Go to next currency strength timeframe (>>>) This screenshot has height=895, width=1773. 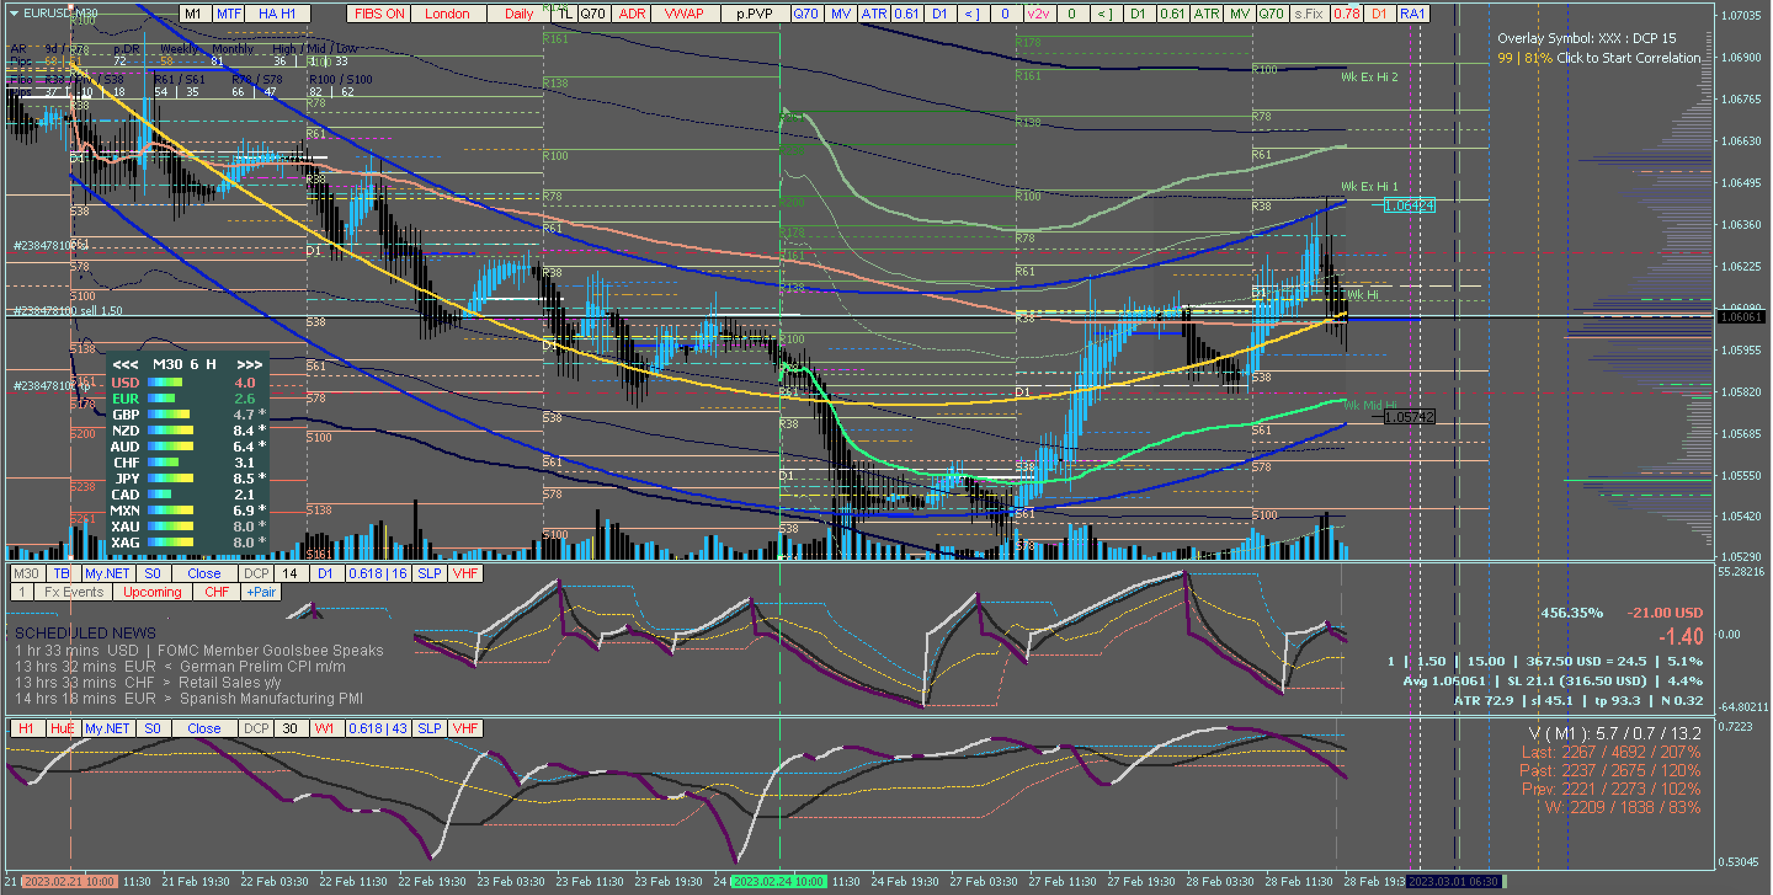click(x=249, y=365)
